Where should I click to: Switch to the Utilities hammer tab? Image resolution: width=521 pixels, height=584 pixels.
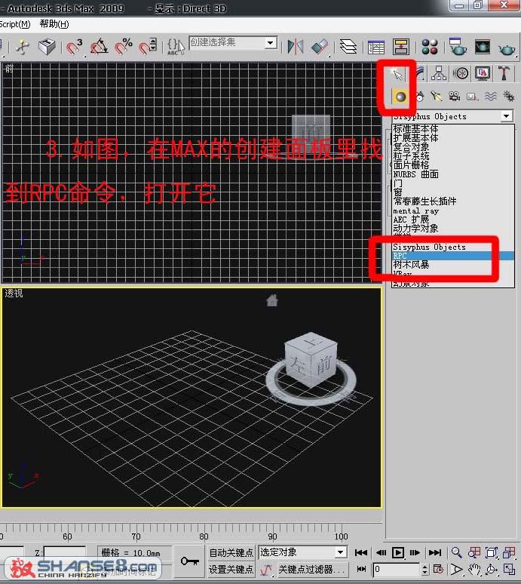504,73
